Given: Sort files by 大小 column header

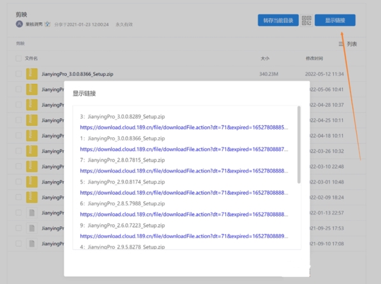Looking at the screenshot, I should [265, 58].
